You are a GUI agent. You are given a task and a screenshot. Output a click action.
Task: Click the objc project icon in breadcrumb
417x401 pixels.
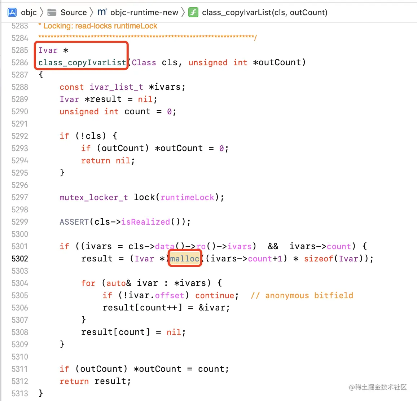[12, 12]
